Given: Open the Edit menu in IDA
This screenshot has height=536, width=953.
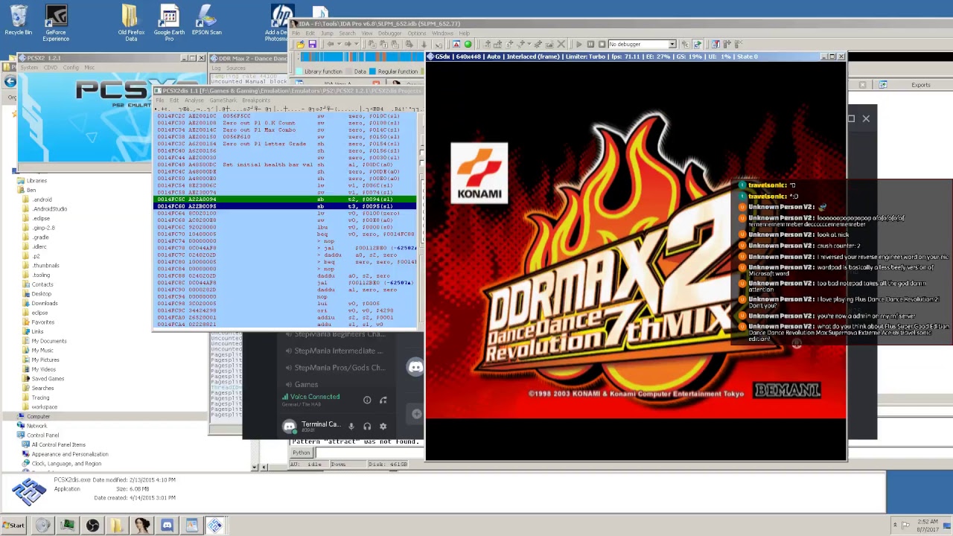Looking at the screenshot, I should (309, 33).
